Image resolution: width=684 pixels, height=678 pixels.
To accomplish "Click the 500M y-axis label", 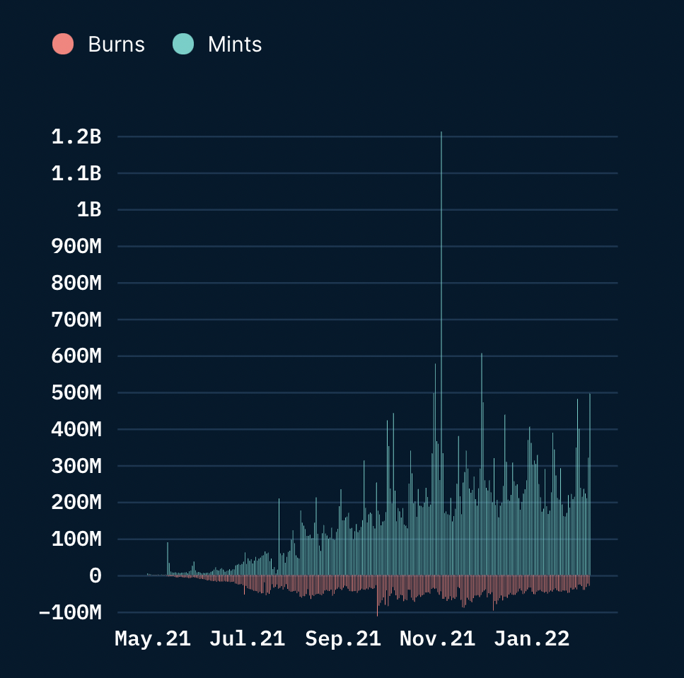I will (76, 393).
